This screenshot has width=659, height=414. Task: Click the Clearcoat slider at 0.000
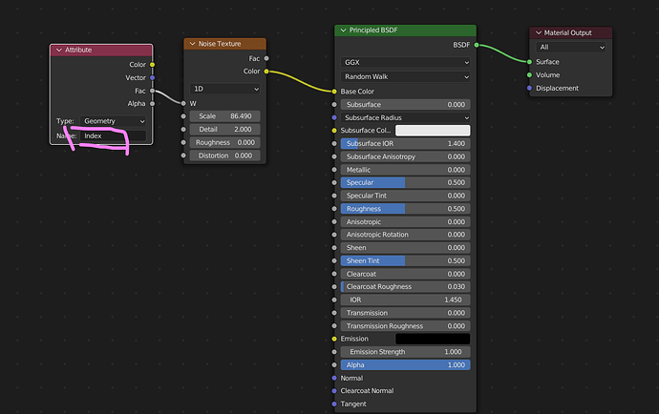pos(405,274)
